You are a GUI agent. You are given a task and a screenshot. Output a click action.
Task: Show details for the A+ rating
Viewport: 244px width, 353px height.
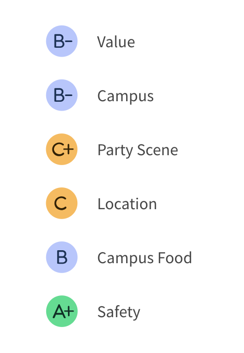[62, 311]
